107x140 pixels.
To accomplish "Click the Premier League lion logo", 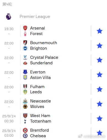I will (9, 17).
